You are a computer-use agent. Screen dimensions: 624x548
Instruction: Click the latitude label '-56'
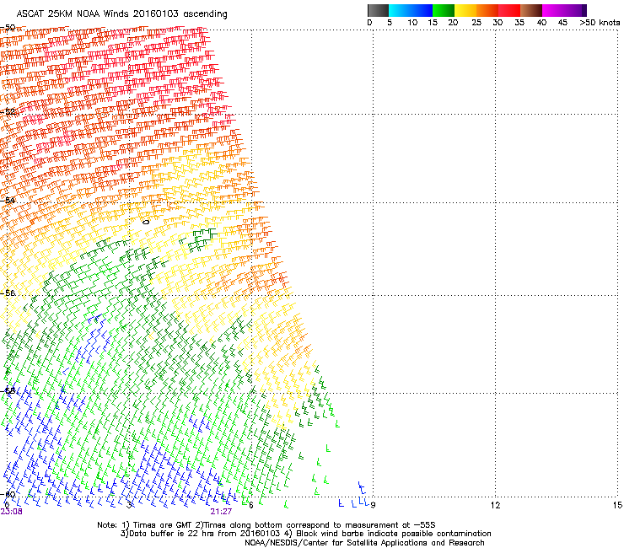8,293
